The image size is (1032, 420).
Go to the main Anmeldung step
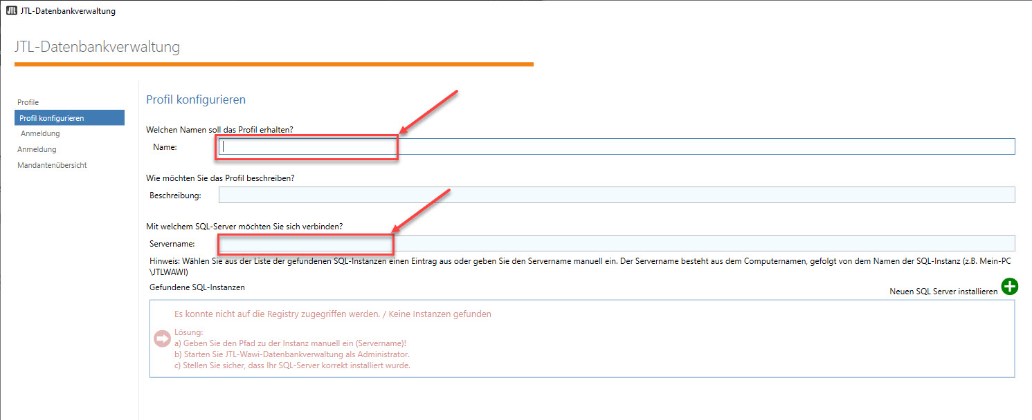coord(37,149)
